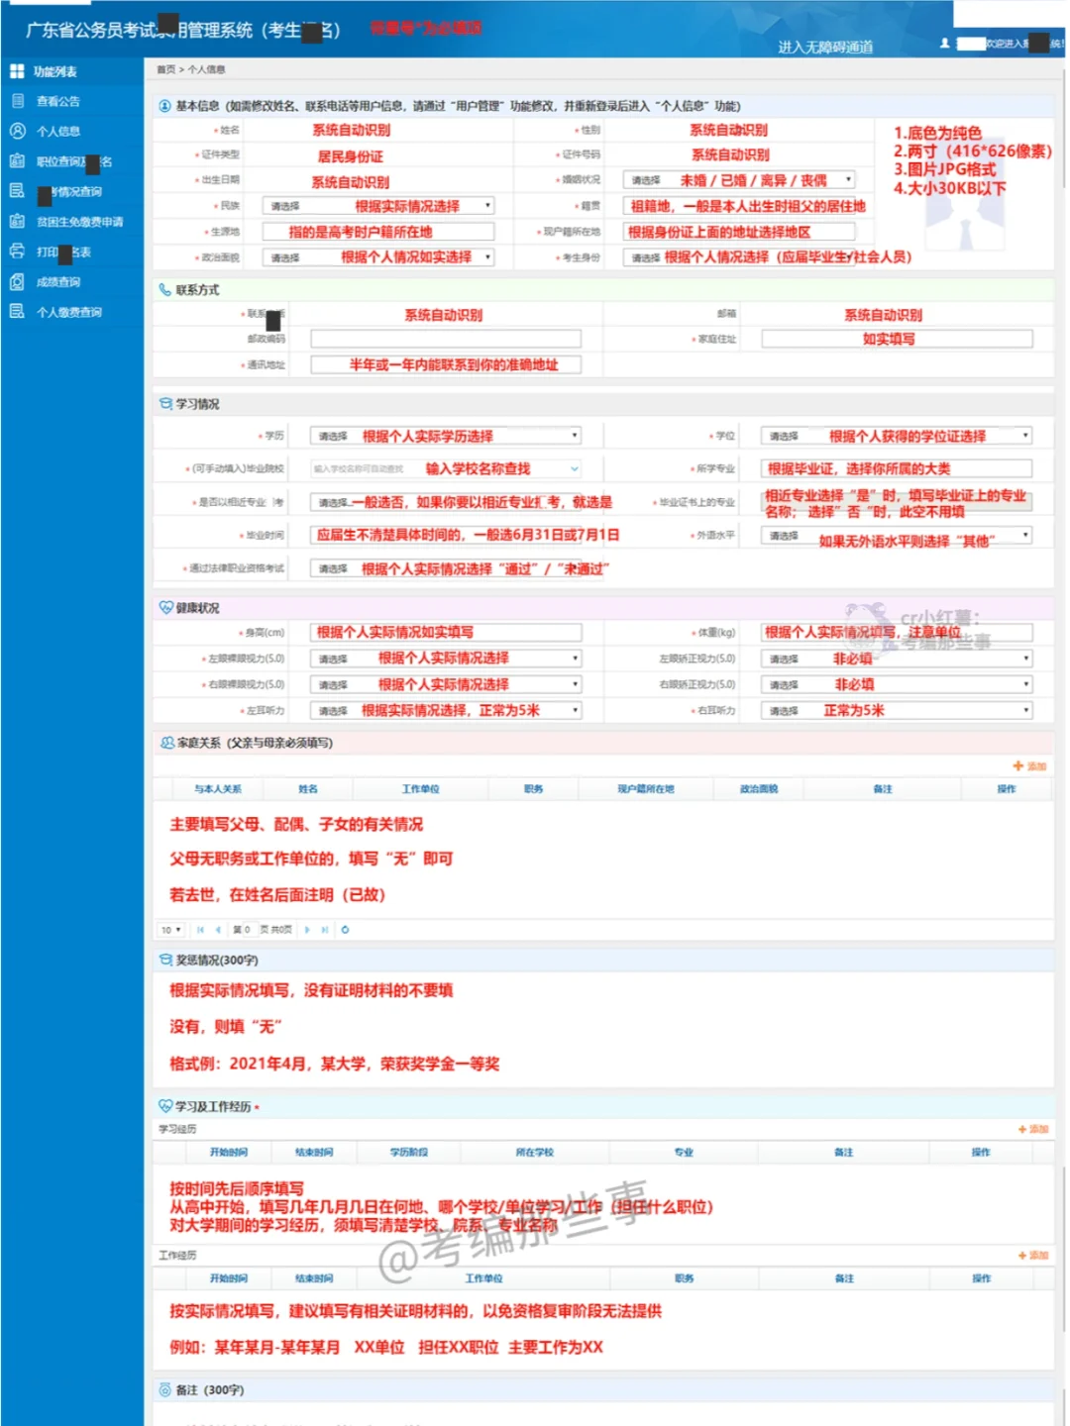Open the 左眼矫正视力 dropdown

pyautogui.click(x=897, y=659)
